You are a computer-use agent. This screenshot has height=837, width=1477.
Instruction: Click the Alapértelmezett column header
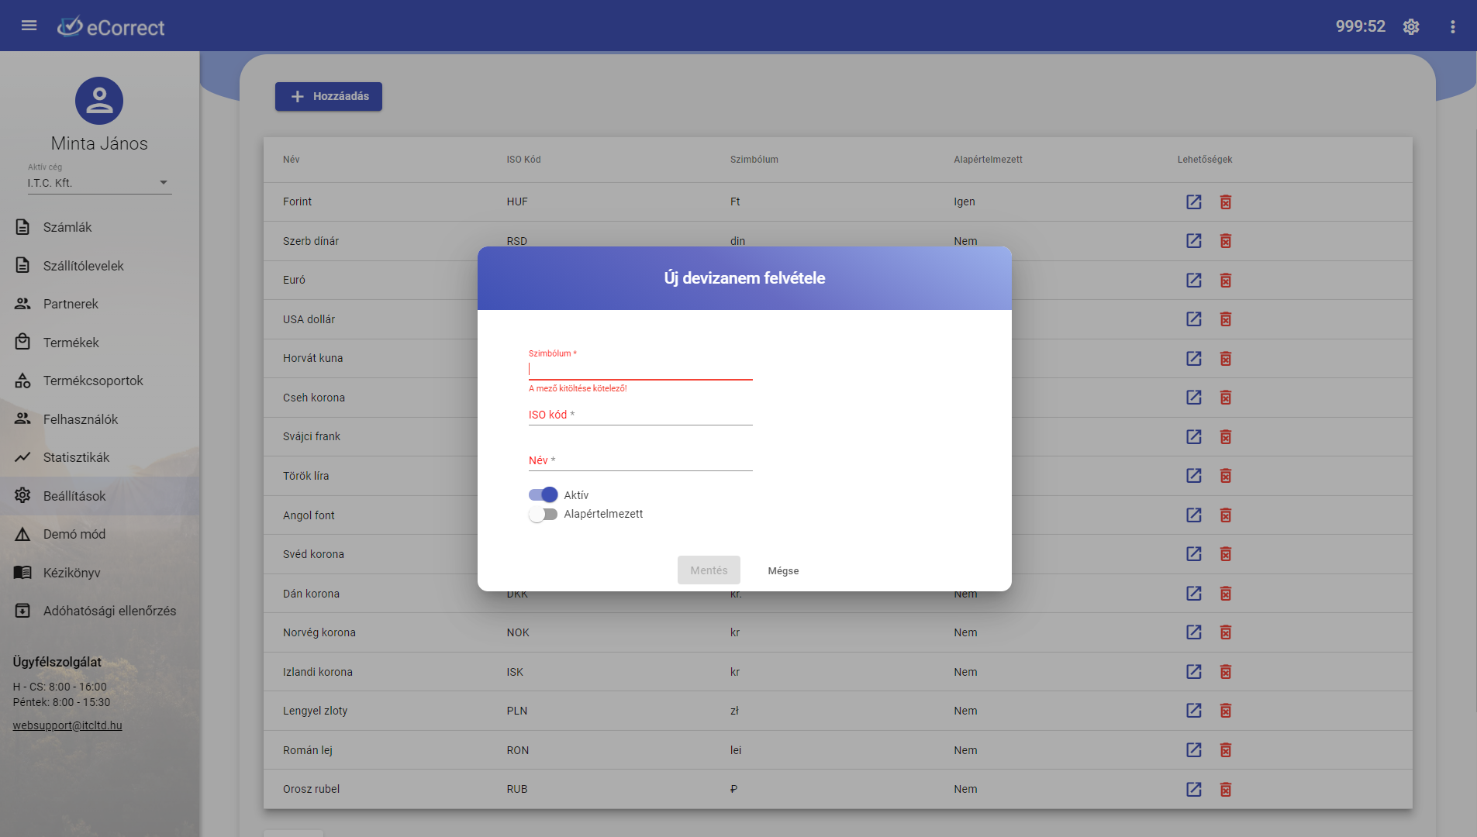click(x=989, y=160)
